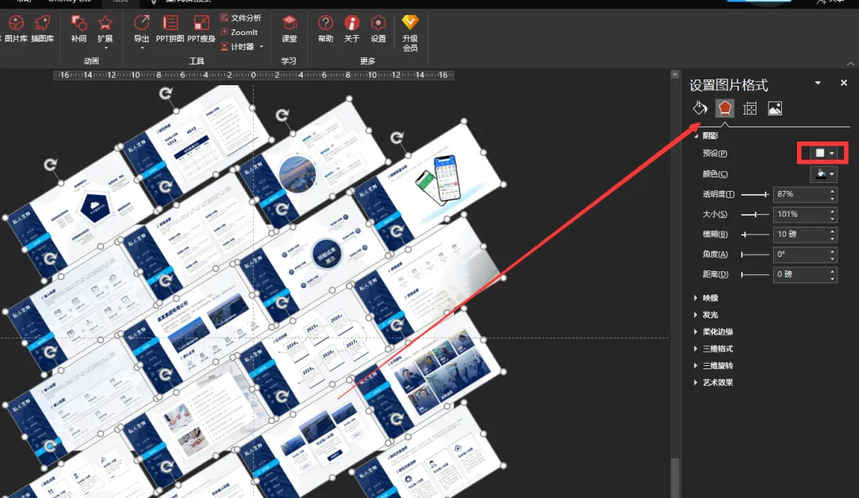Start the ZoomIt tool
Viewport: 859px width, 498px height.
(239, 33)
